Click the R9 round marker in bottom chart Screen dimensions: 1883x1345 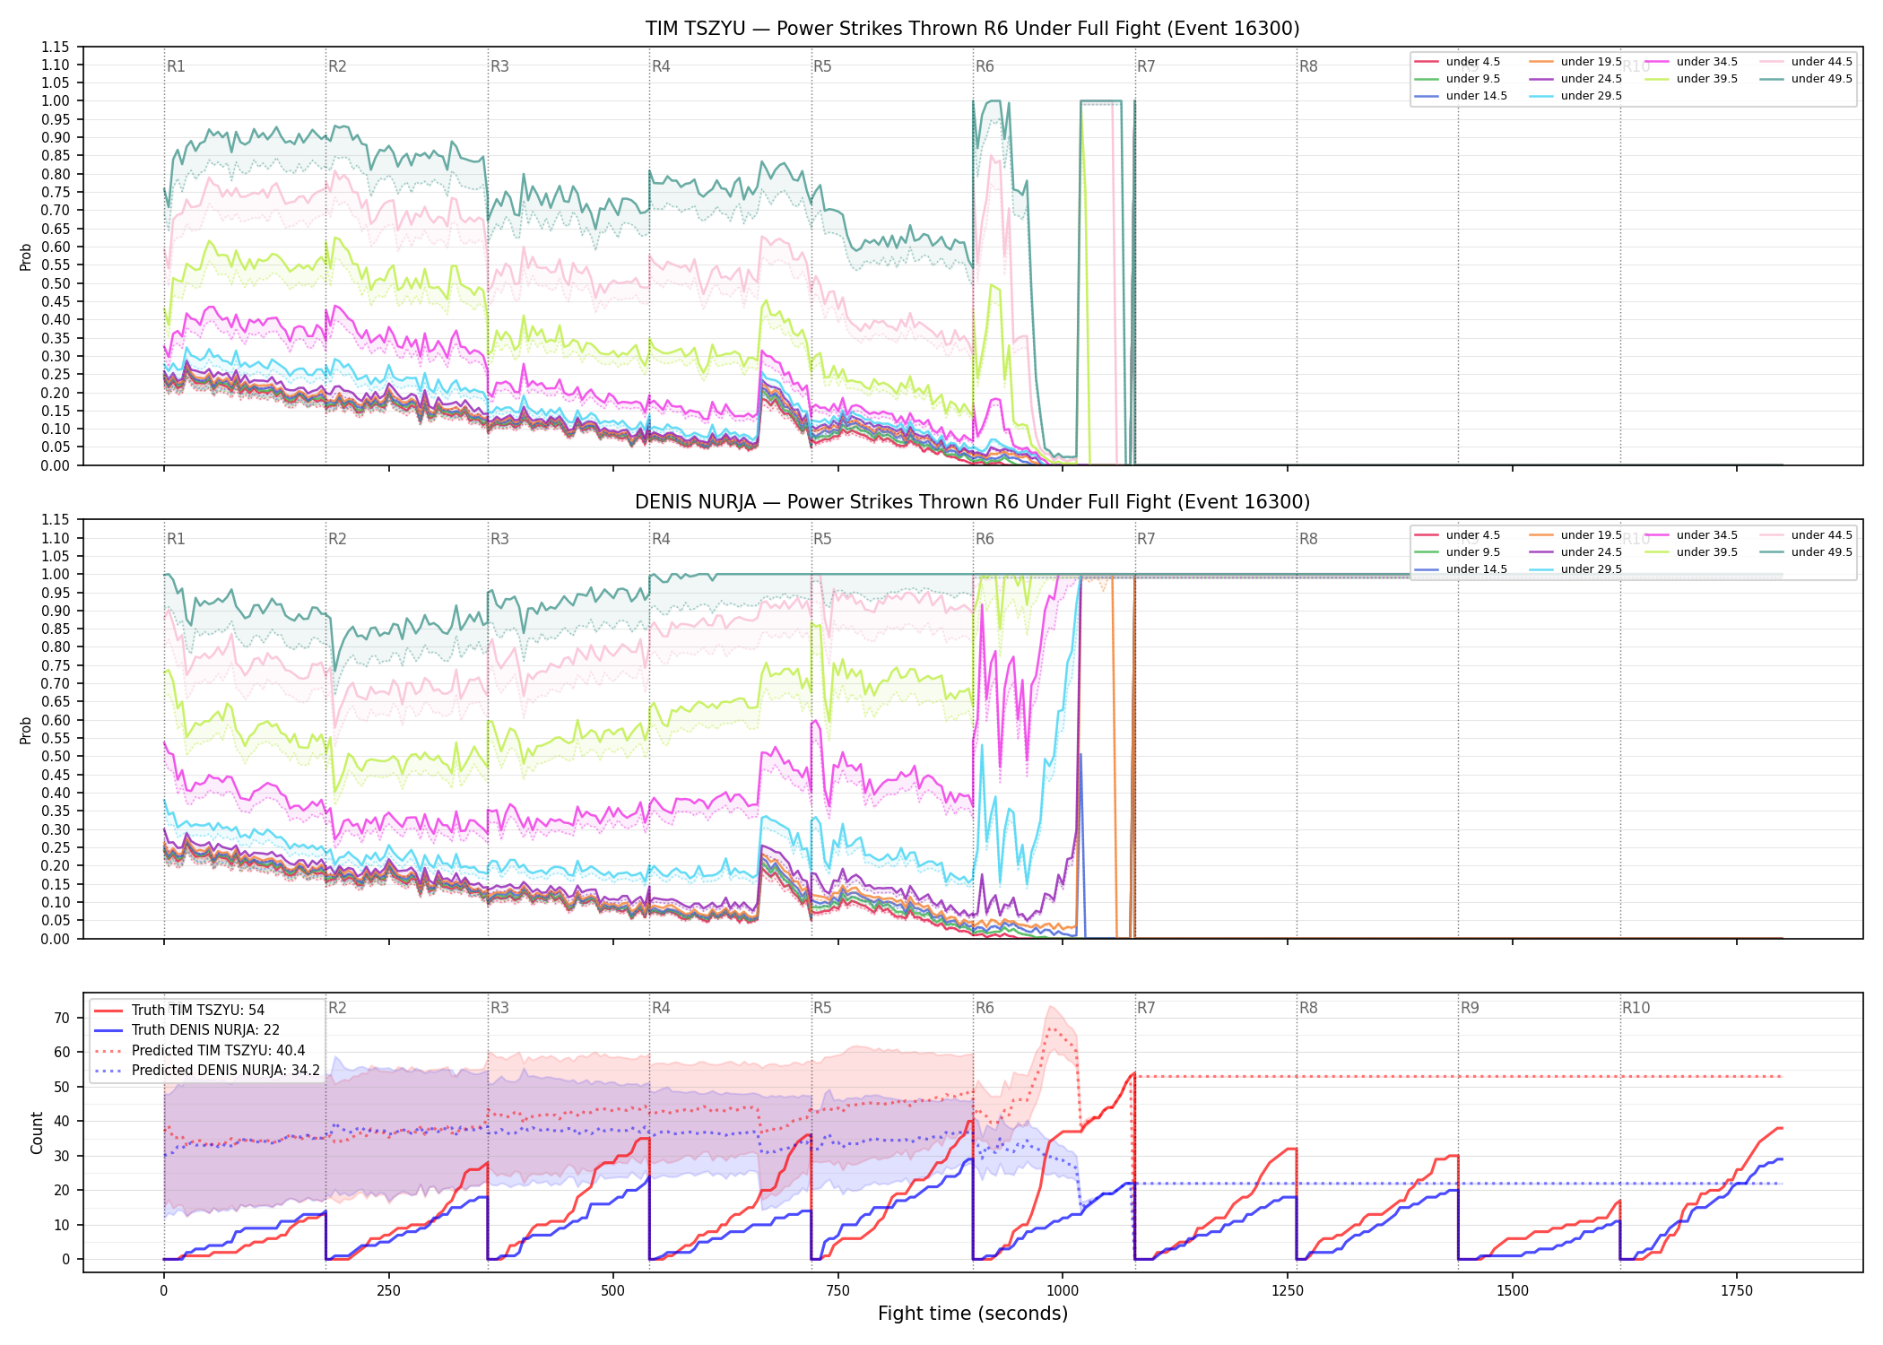[x=1470, y=1008]
